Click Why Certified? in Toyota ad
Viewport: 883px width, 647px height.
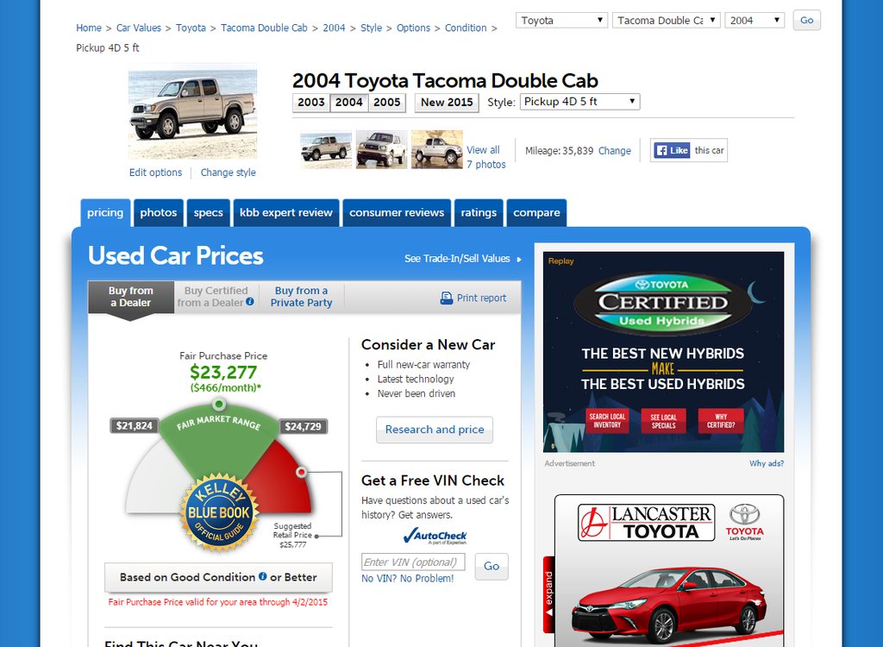(721, 420)
